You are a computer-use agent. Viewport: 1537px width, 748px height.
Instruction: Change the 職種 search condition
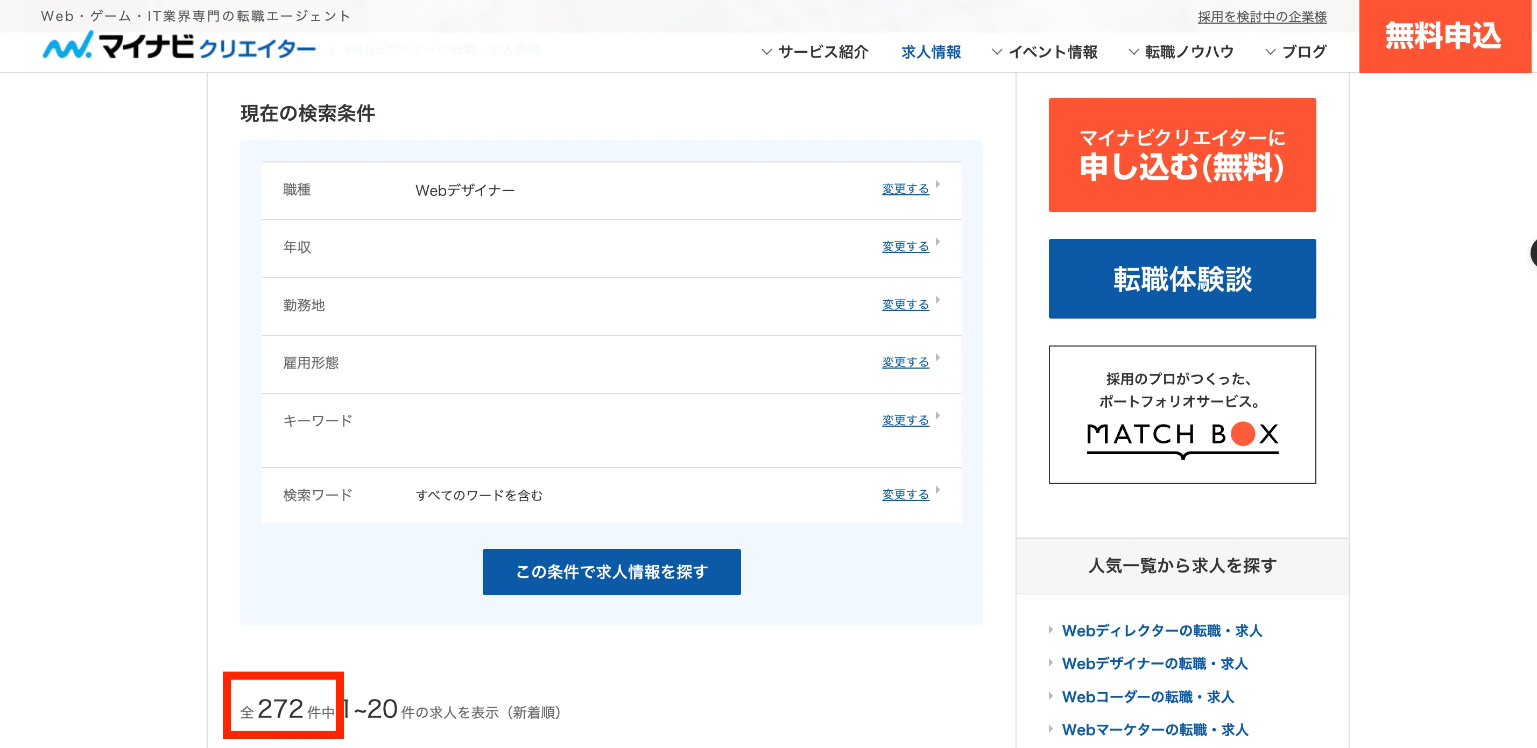pos(905,189)
